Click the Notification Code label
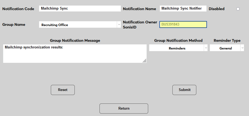Image resolution: width=249 pixels, height=116 pixels. click(x=18, y=9)
